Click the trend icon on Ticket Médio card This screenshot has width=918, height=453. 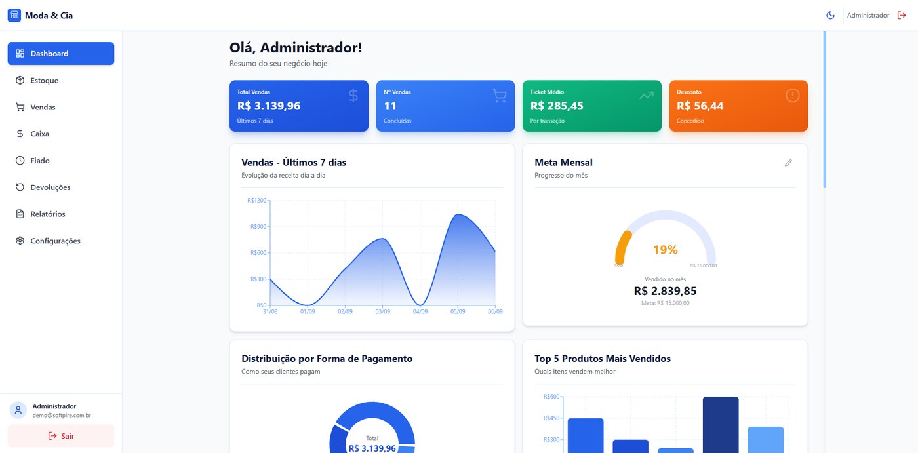[646, 96]
